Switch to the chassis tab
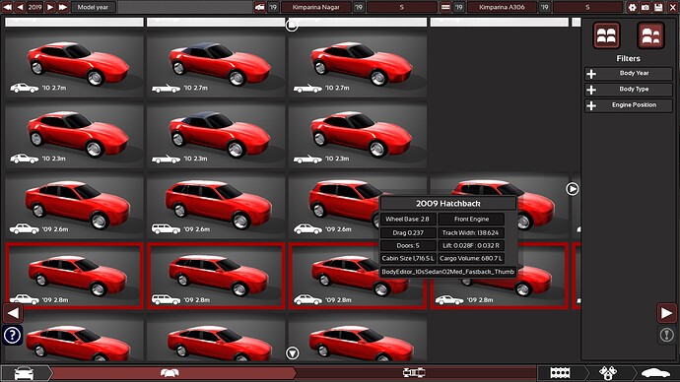680x382 pixels. click(x=414, y=373)
